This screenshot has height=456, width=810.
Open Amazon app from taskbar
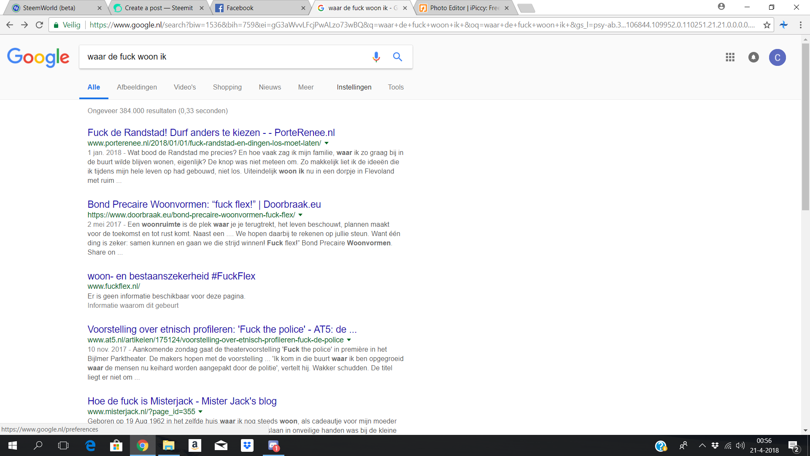pos(194,445)
